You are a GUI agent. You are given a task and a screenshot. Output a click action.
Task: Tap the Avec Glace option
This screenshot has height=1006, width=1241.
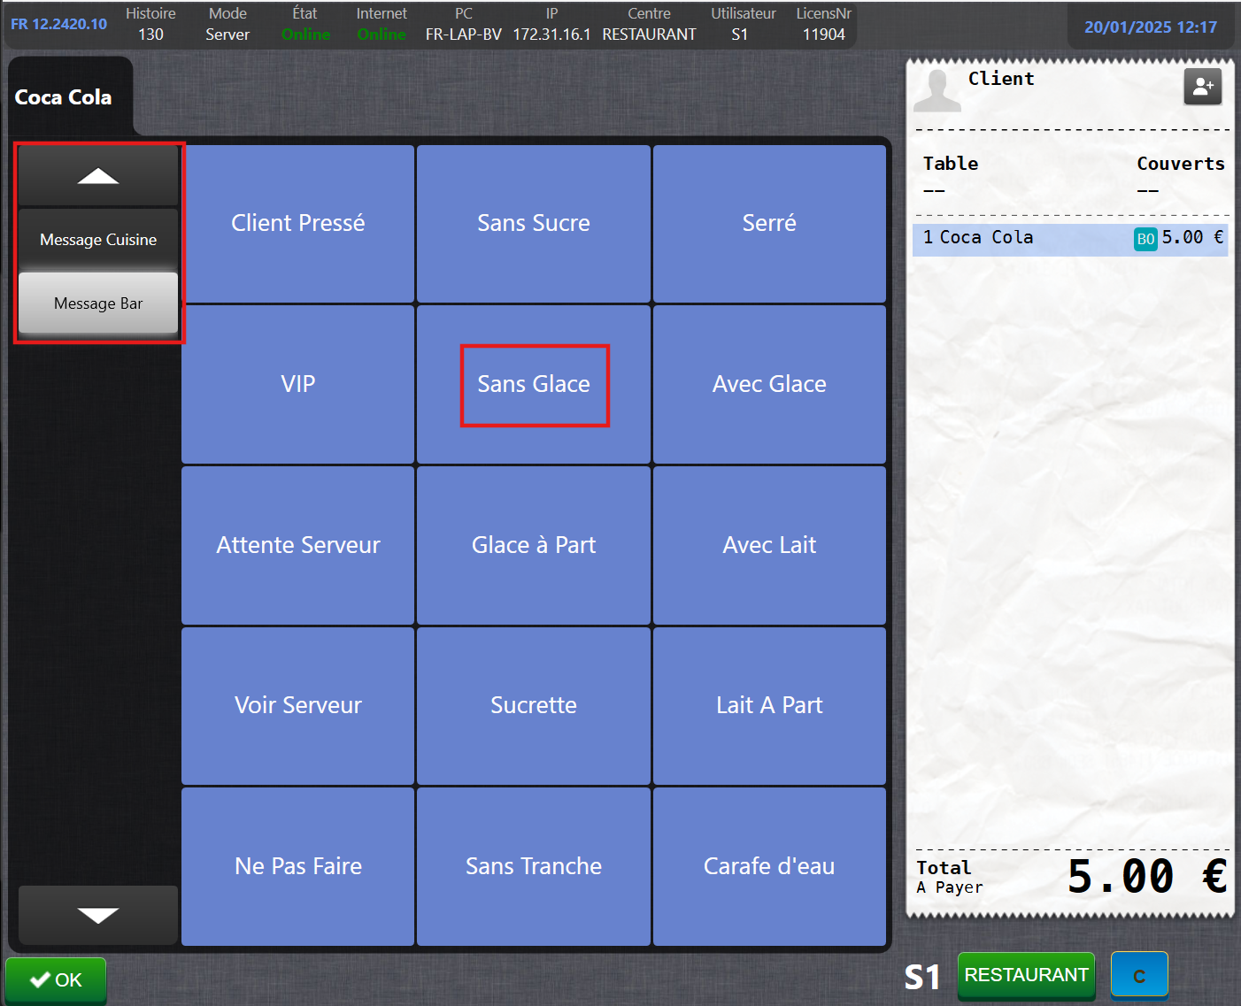tap(769, 385)
